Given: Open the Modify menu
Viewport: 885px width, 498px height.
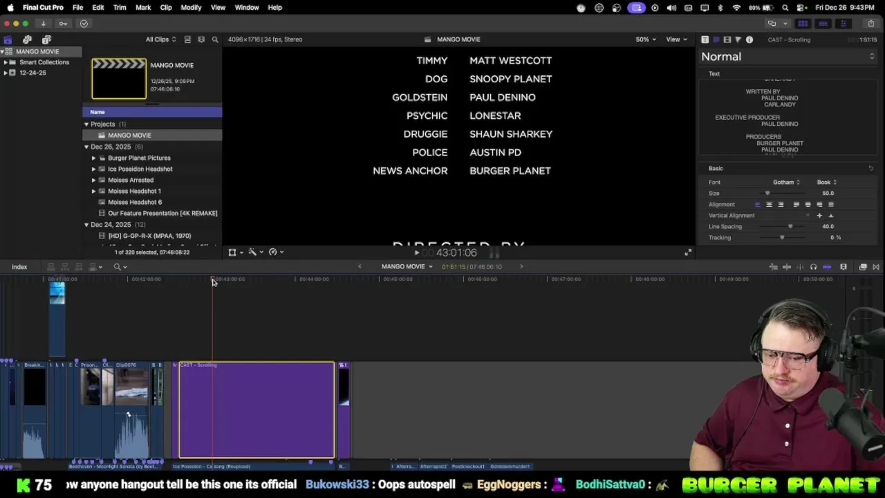Looking at the screenshot, I should click(x=191, y=8).
